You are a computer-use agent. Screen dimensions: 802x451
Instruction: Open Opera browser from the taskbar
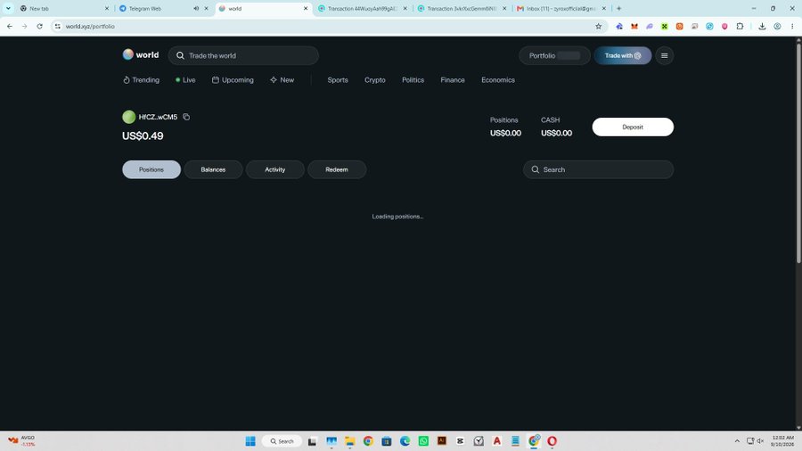(x=552, y=441)
